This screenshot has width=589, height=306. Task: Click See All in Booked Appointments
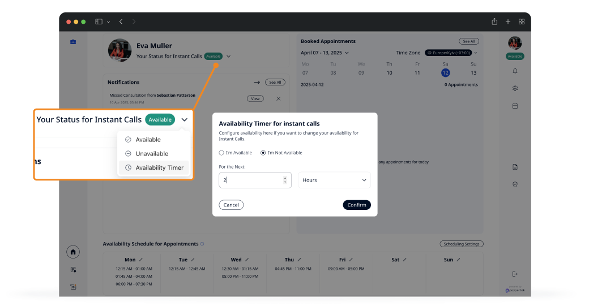469,41
